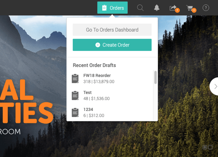Click the orange cart badge showing 11
The width and height of the screenshot is (218, 157).
[x=194, y=10]
